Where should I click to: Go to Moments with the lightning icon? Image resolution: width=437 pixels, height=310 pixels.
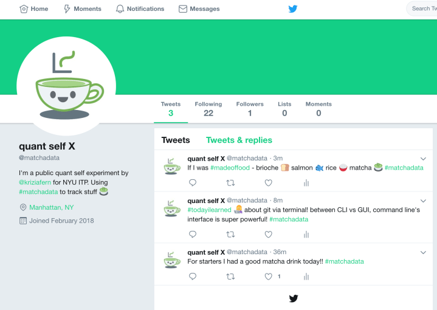[83, 9]
